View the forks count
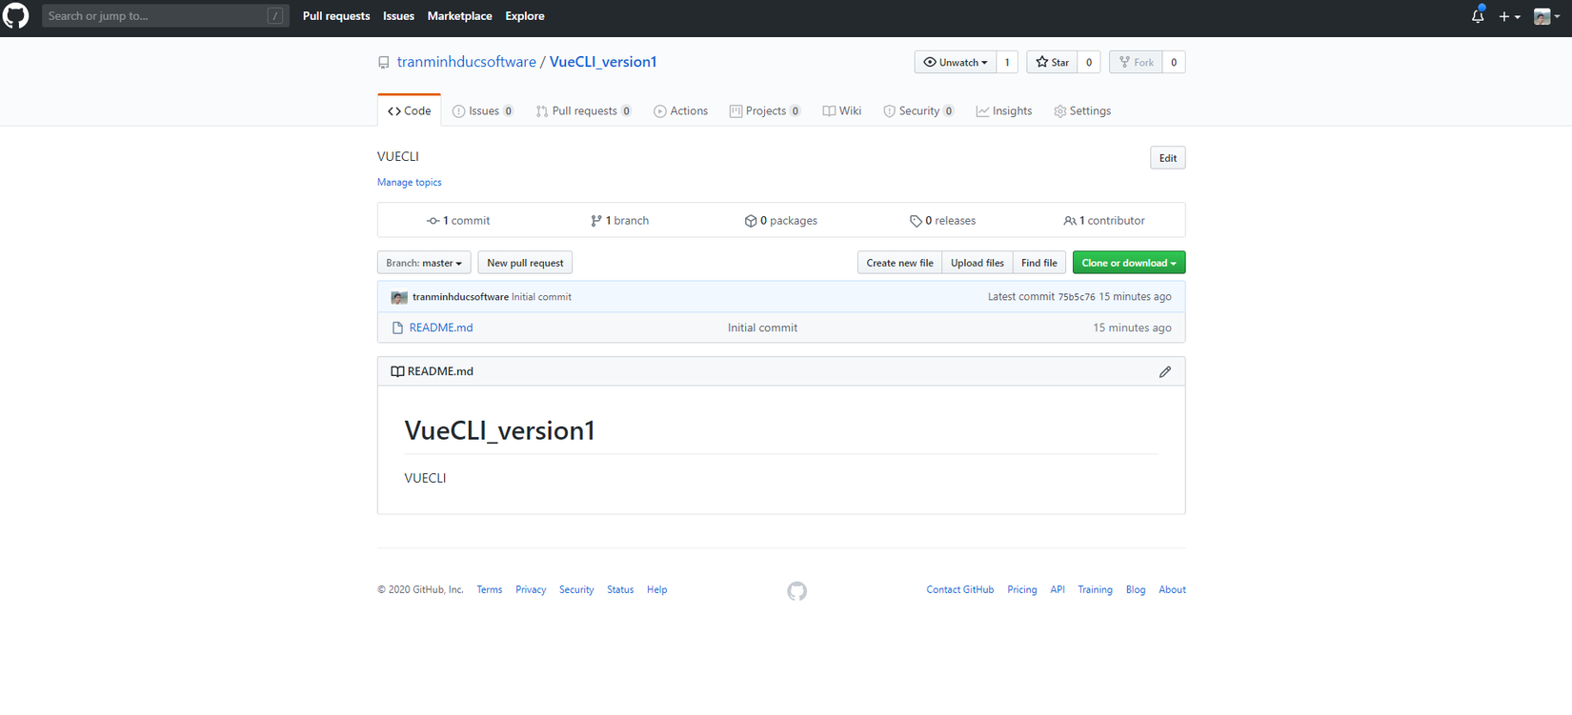This screenshot has width=1572, height=715. coord(1174,63)
